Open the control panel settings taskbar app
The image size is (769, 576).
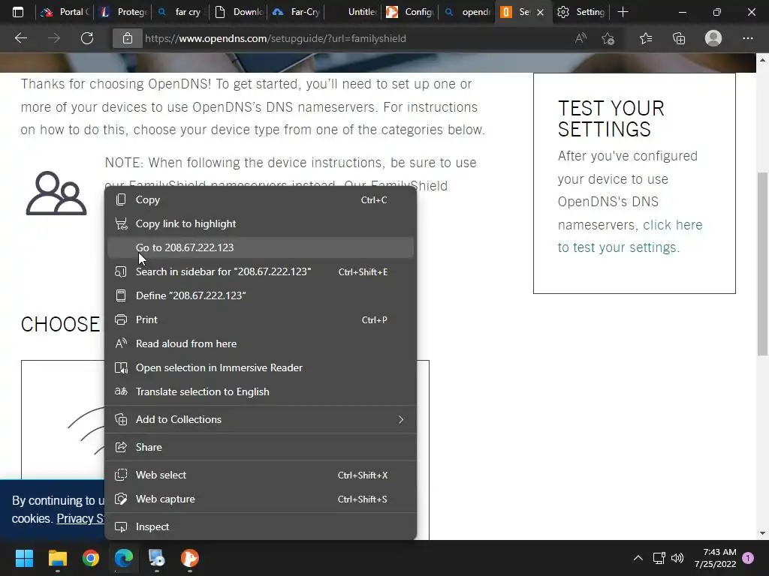click(x=157, y=558)
